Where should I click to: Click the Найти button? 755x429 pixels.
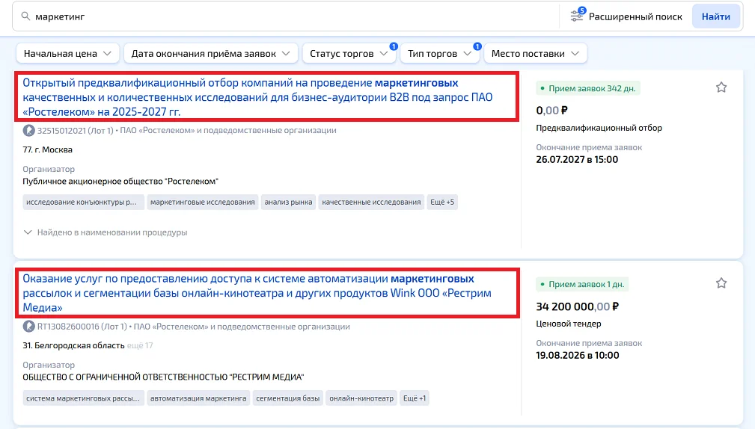[715, 16]
